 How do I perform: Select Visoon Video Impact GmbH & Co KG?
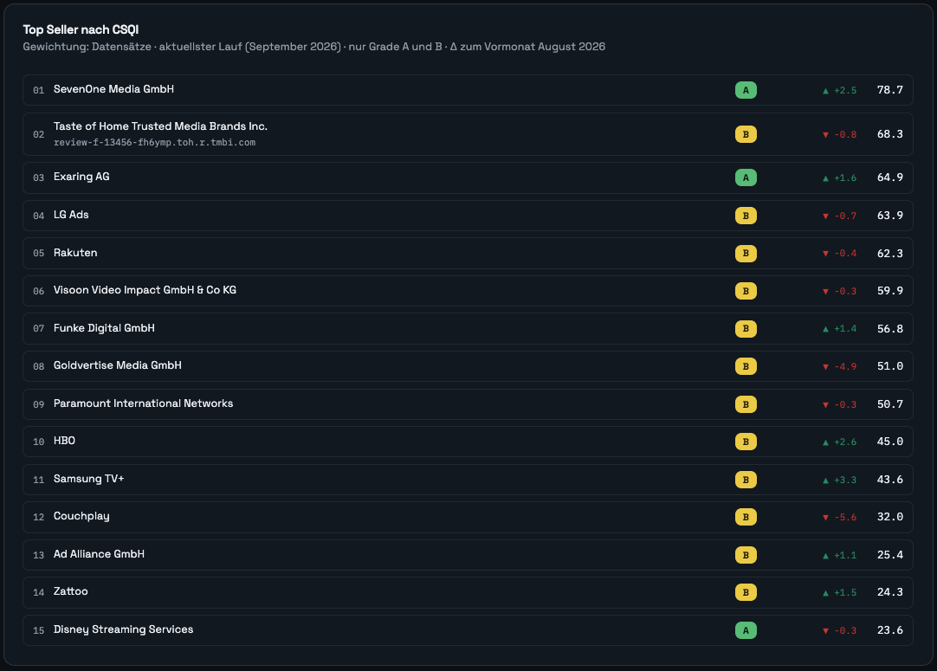145,290
